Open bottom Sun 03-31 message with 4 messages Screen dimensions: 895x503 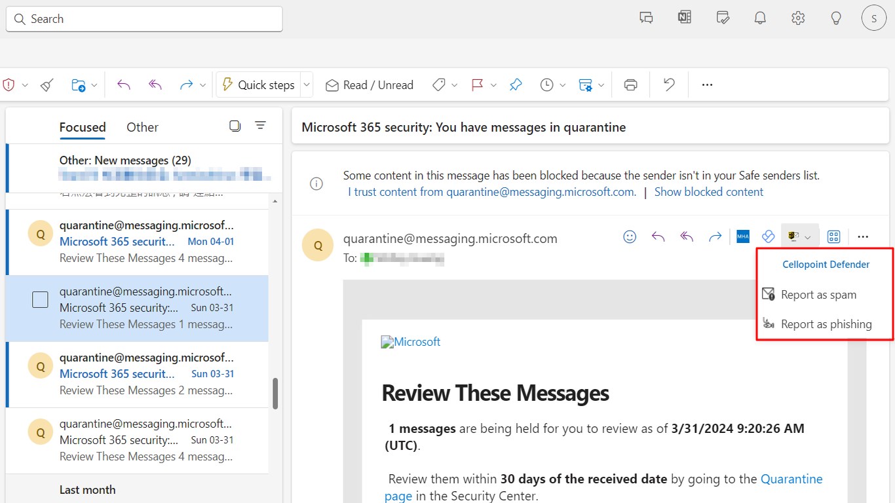(x=137, y=440)
